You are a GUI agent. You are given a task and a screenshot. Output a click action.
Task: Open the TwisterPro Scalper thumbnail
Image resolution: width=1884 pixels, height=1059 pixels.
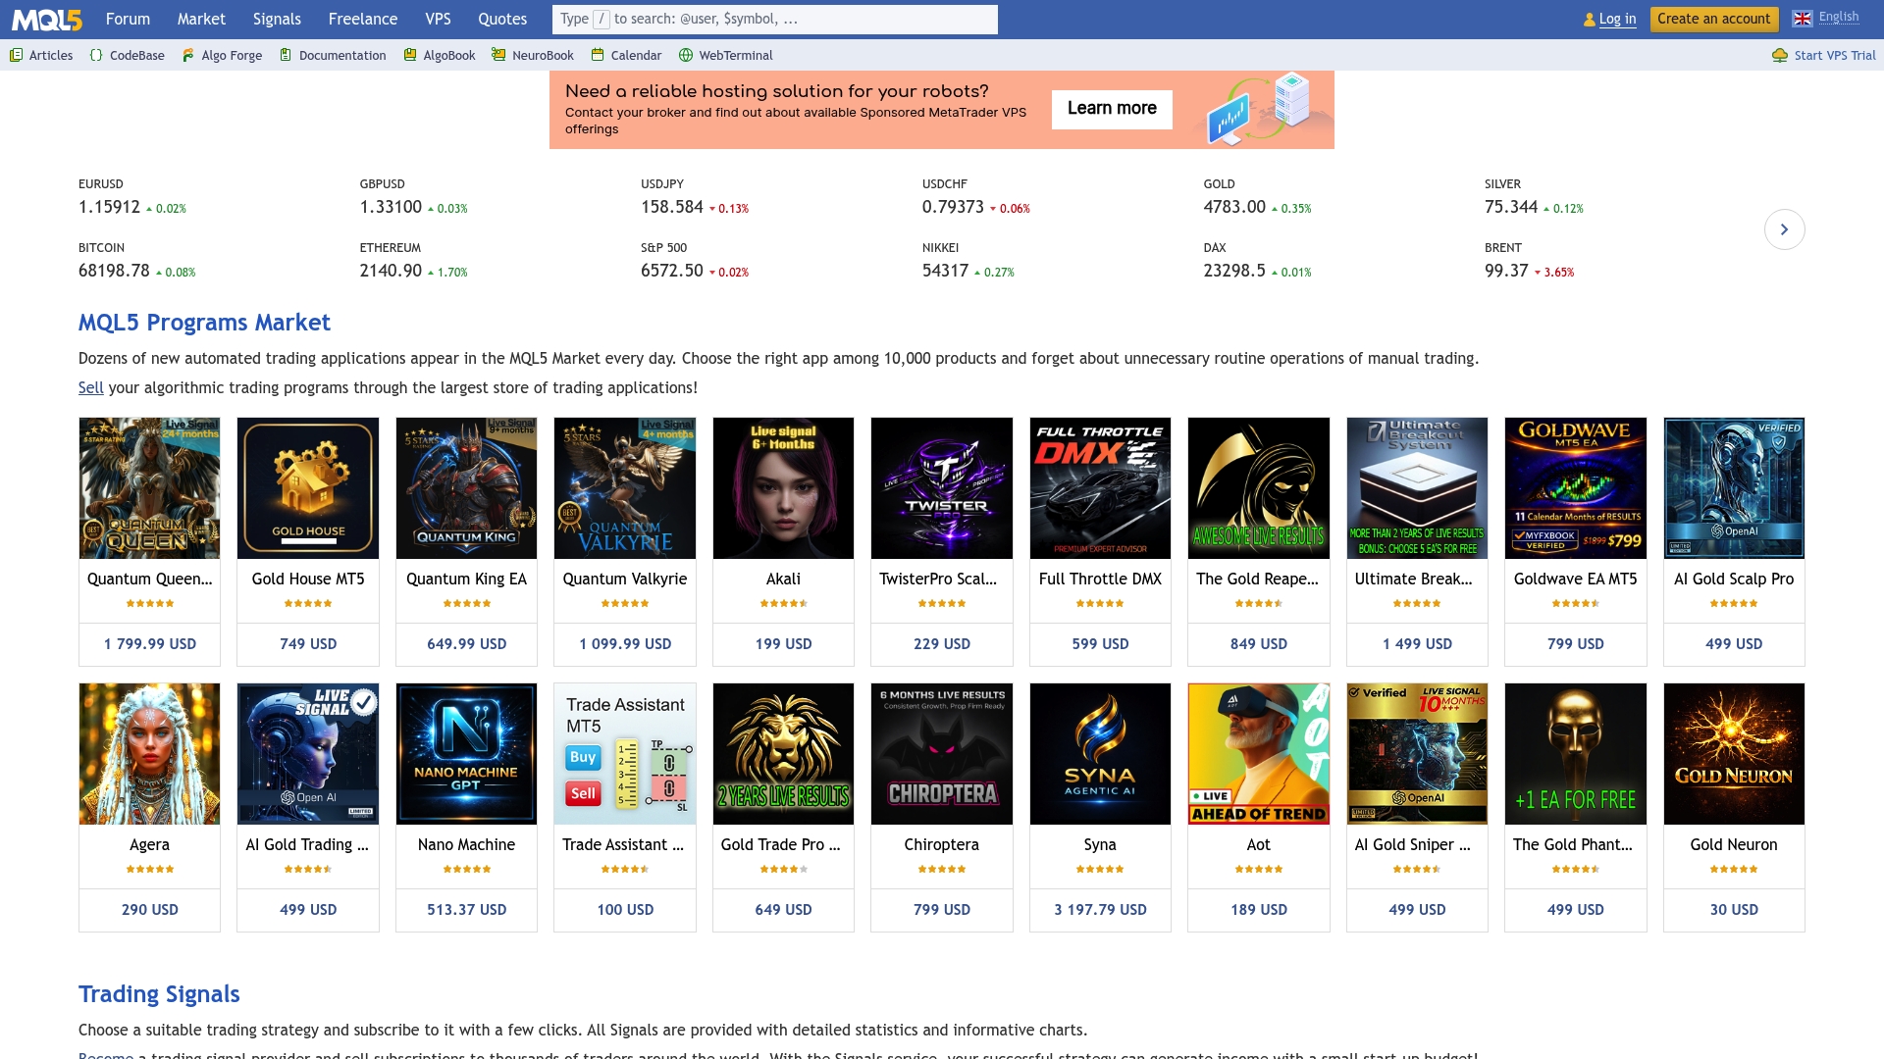942,488
